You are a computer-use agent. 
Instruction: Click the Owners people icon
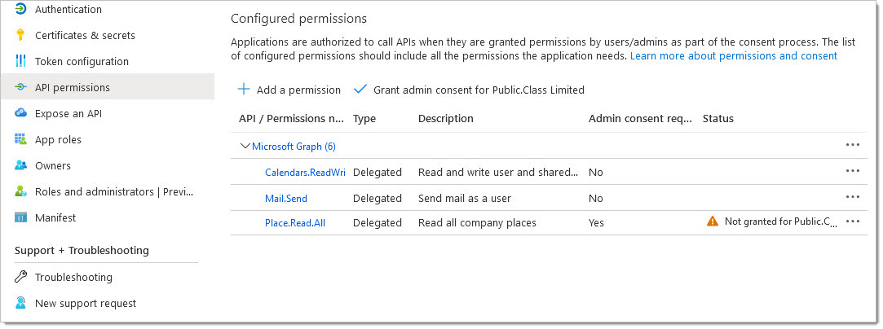(21, 165)
